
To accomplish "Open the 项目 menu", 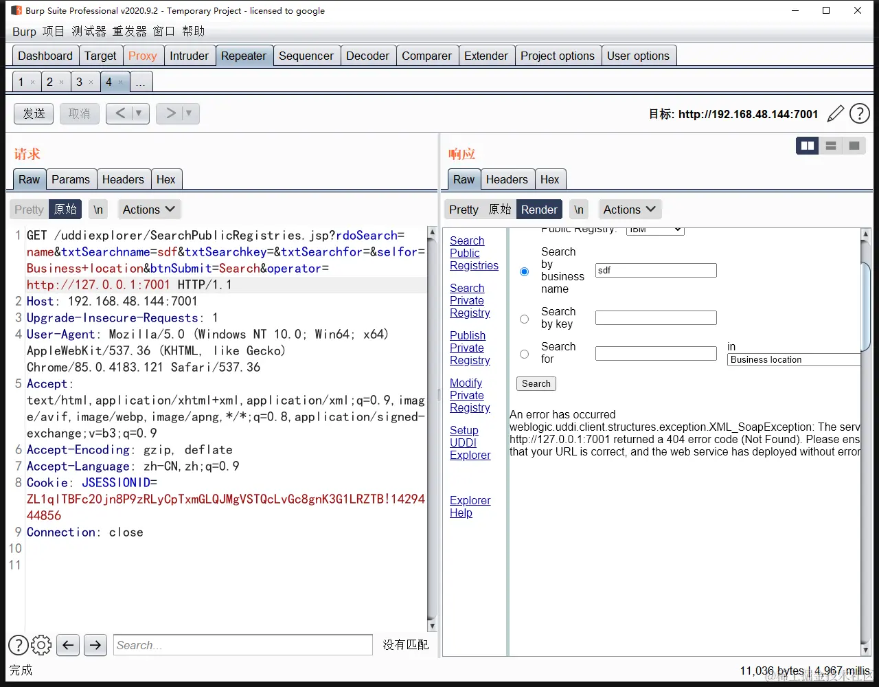I will pos(53,32).
